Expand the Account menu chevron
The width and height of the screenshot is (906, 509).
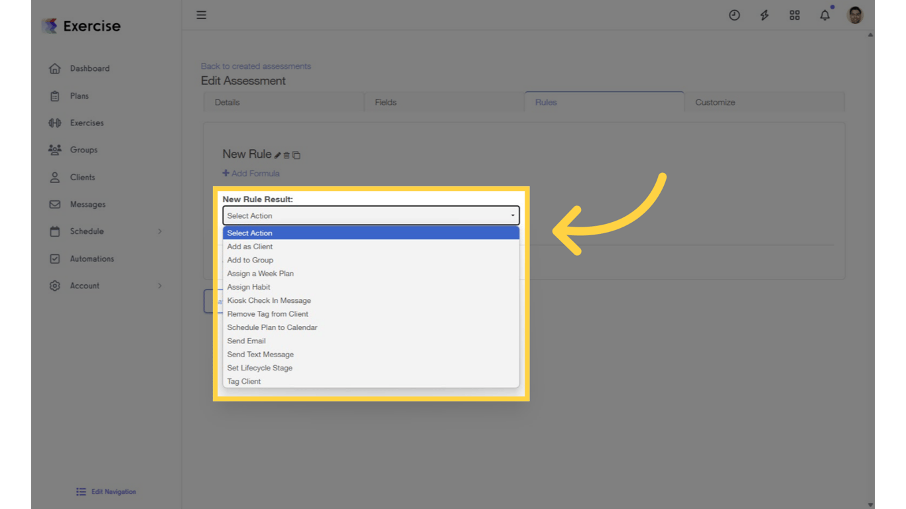point(159,286)
